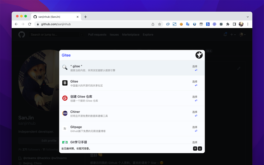
Task: Open GitHub notifications bell
Action: [225, 35]
